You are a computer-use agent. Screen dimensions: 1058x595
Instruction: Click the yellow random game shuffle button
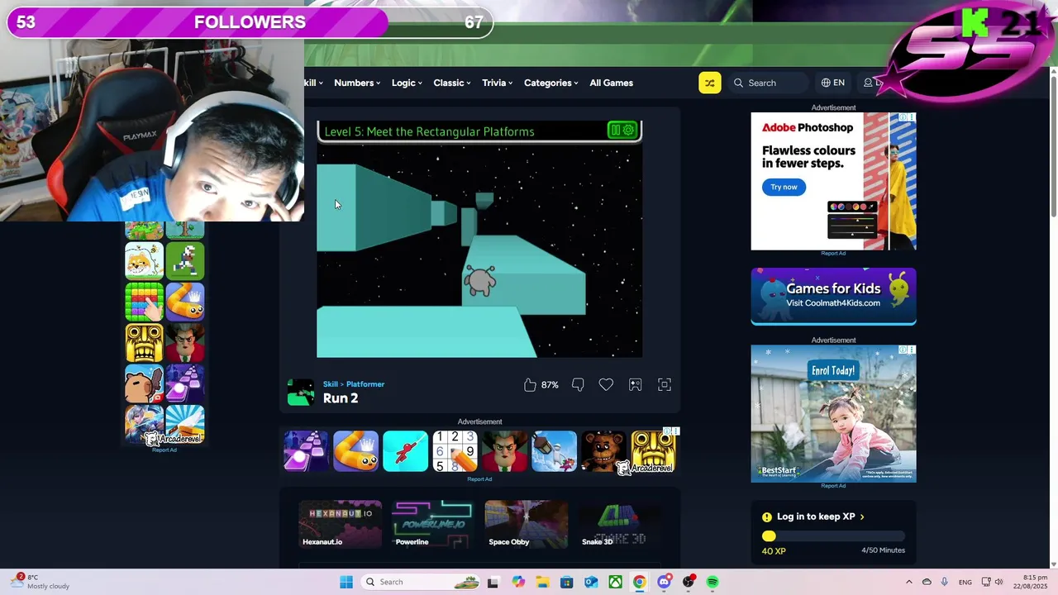(709, 83)
